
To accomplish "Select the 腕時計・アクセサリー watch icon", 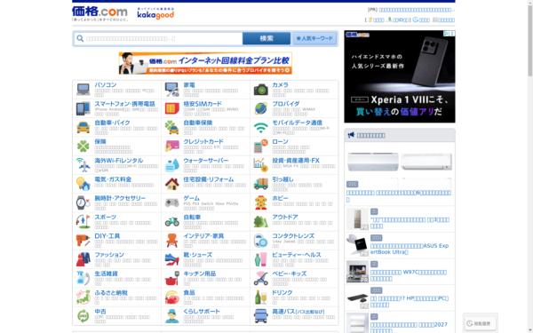I will tap(84, 202).
